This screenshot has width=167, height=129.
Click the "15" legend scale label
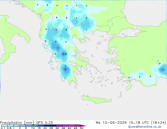[x=39, y=128]
